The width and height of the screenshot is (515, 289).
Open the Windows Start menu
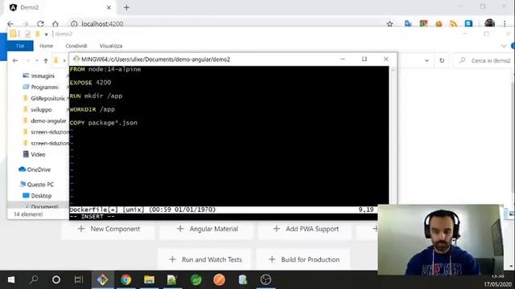(11, 280)
